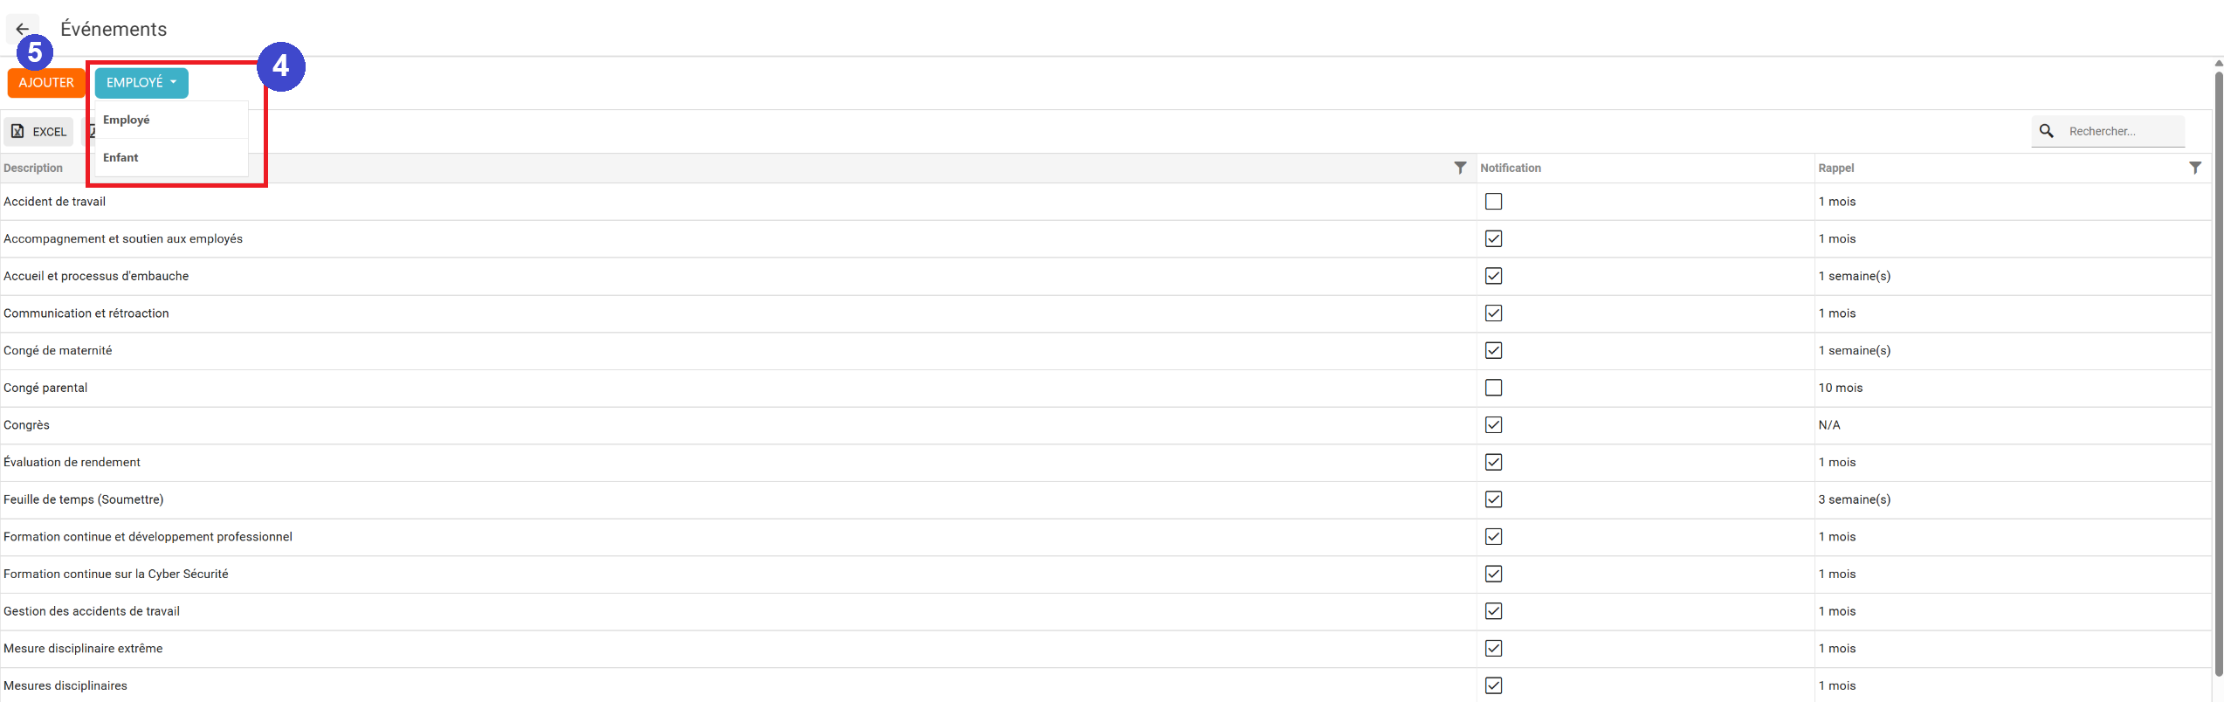This screenshot has width=2224, height=702.
Task: Click the Excel export icon
Action: tap(17, 132)
